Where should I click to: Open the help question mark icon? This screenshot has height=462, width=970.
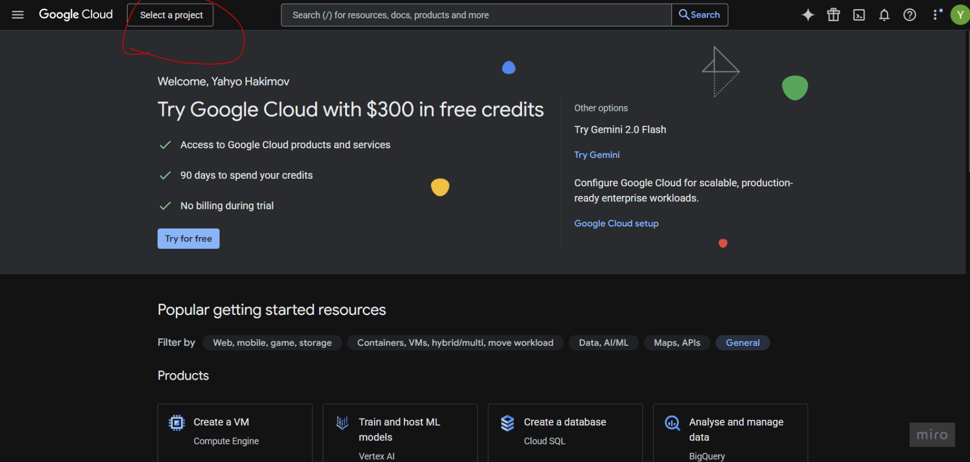[909, 15]
